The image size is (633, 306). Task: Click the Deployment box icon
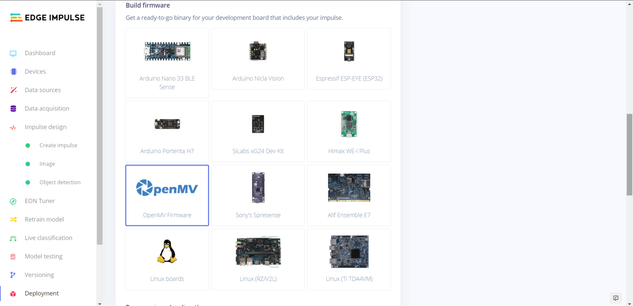point(13,294)
